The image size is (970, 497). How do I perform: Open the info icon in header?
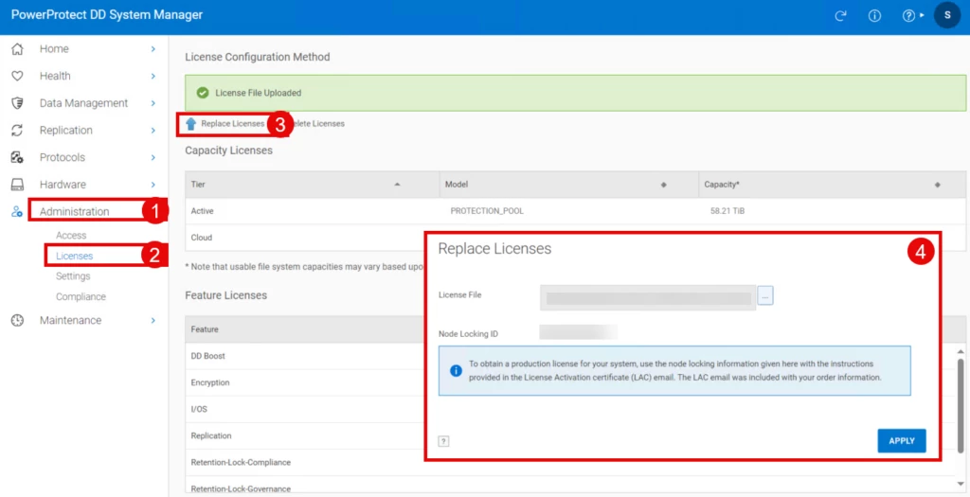[x=874, y=16]
